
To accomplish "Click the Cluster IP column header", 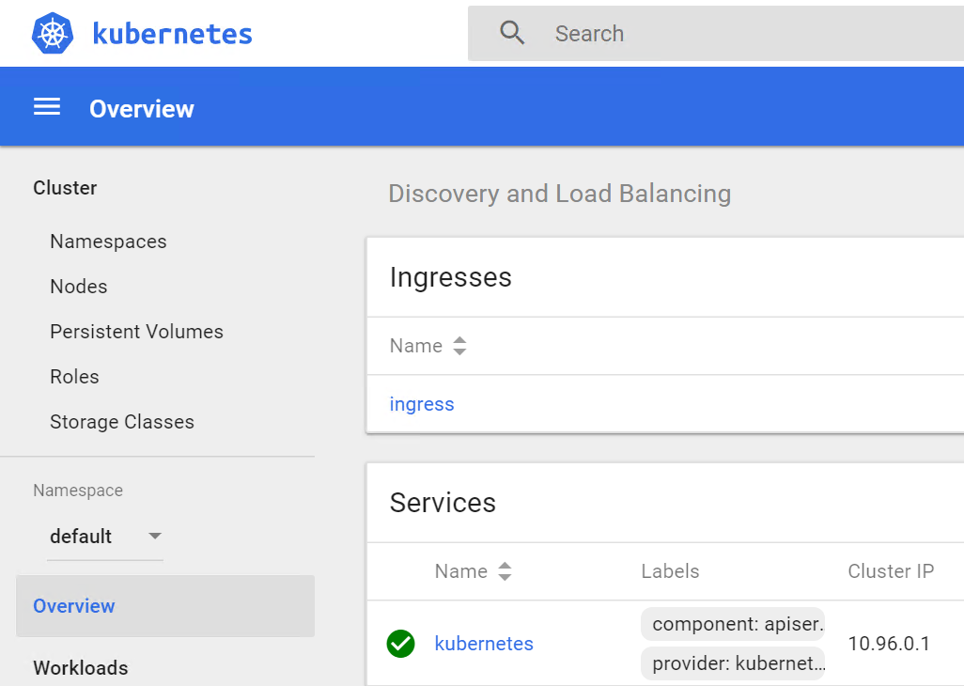I will pos(891,571).
